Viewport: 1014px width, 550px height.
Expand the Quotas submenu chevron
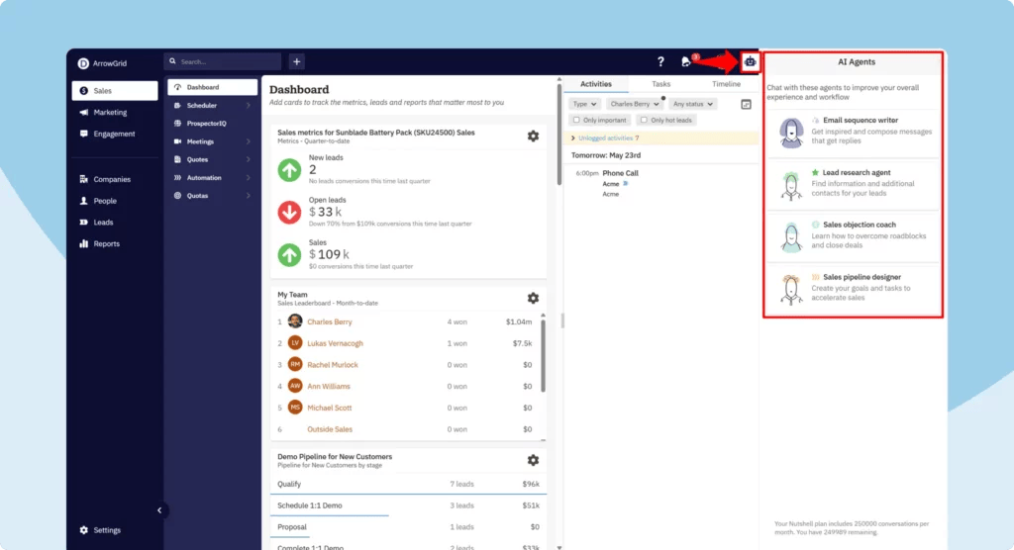[x=249, y=196]
